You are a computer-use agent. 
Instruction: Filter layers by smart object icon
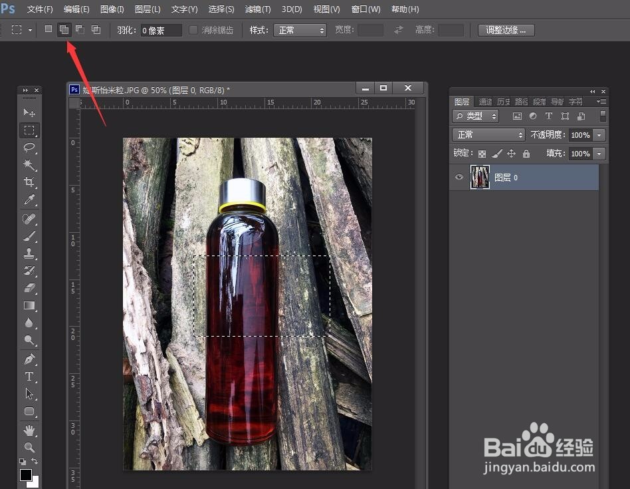[x=581, y=116]
